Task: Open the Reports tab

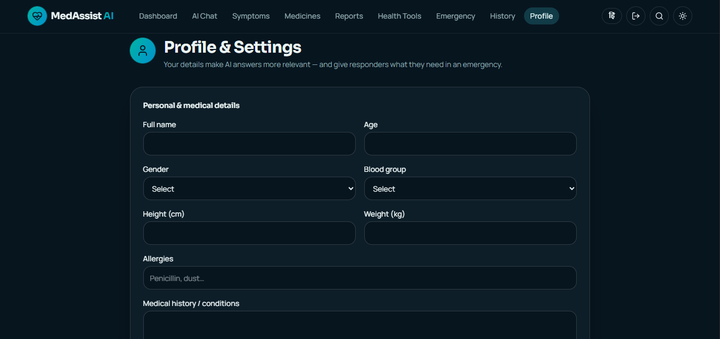Action: coord(349,16)
